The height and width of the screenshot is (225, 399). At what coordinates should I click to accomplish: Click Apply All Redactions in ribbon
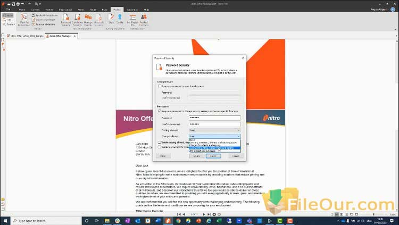point(45,15)
